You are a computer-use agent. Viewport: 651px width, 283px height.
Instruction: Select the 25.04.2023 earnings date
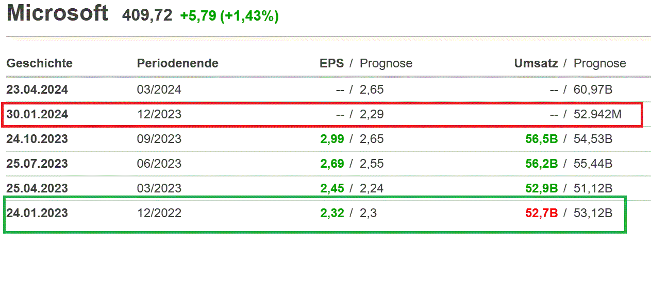click(x=37, y=188)
